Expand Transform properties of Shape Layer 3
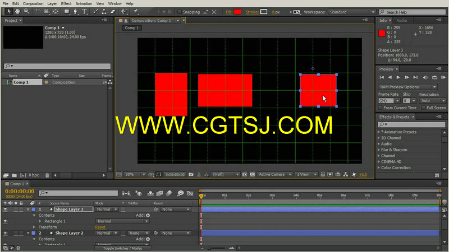The height and width of the screenshot is (252, 449). click(34, 227)
